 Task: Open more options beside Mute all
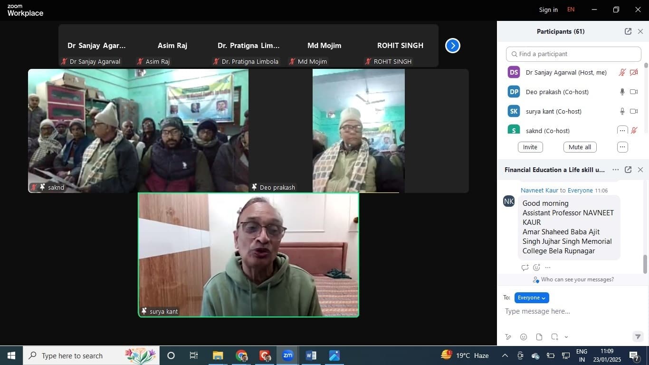[622, 147]
